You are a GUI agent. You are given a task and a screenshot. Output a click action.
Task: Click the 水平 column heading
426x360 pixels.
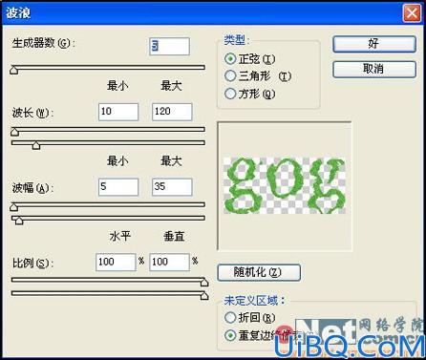[120, 236]
